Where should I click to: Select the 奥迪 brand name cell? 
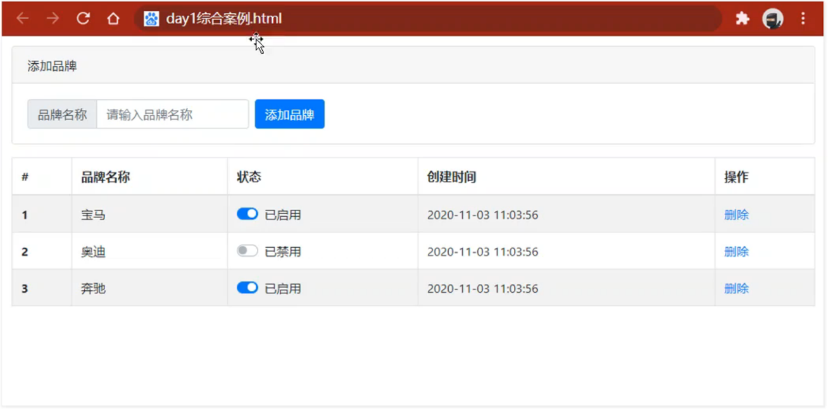(x=149, y=252)
